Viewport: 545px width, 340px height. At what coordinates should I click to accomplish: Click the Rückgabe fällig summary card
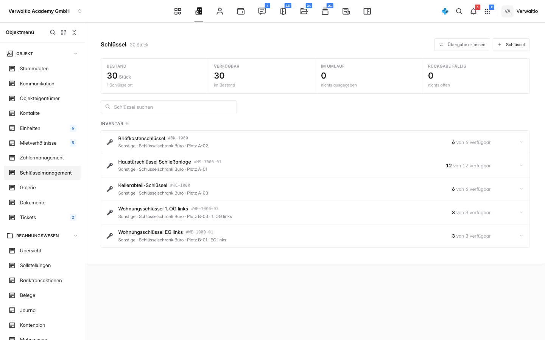tap(476, 76)
